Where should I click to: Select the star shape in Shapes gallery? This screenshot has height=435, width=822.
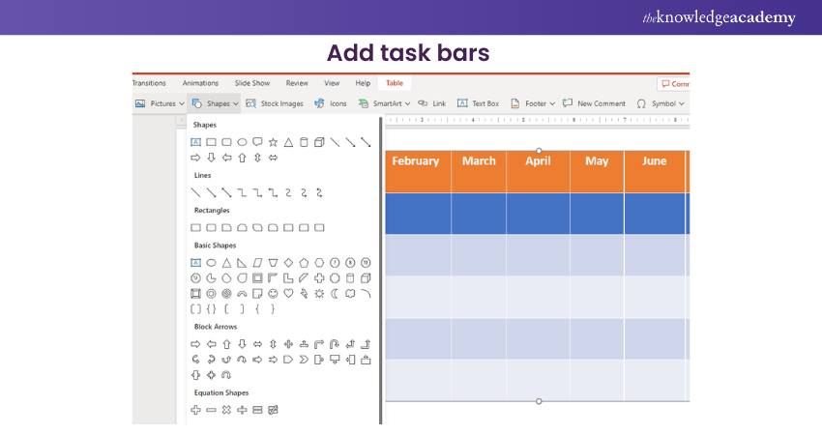pos(273,142)
